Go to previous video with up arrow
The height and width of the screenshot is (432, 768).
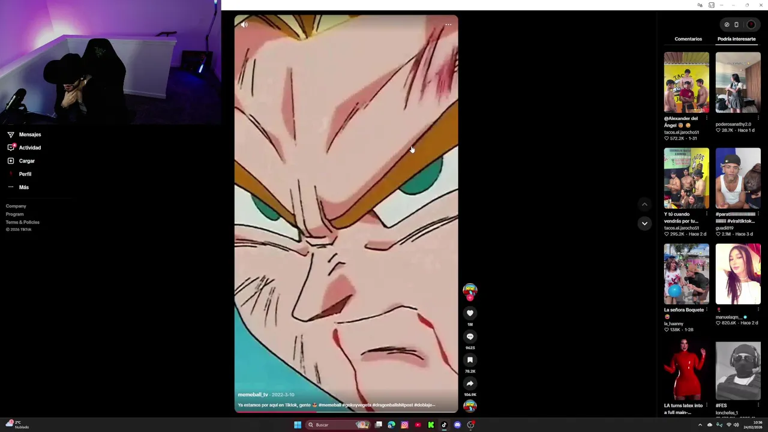pyautogui.click(x=644, y=204)
